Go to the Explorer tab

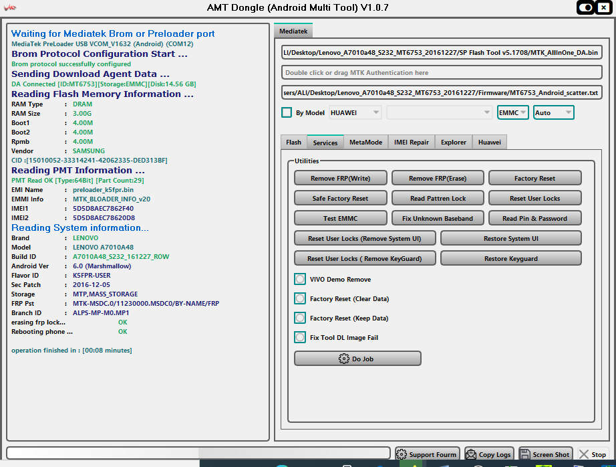454,142
